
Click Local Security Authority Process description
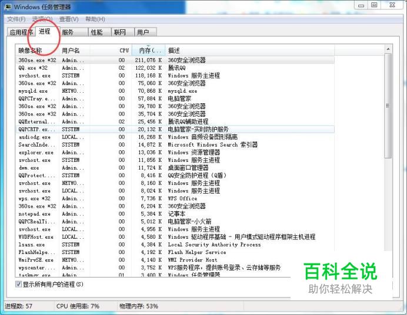[214, 245]
